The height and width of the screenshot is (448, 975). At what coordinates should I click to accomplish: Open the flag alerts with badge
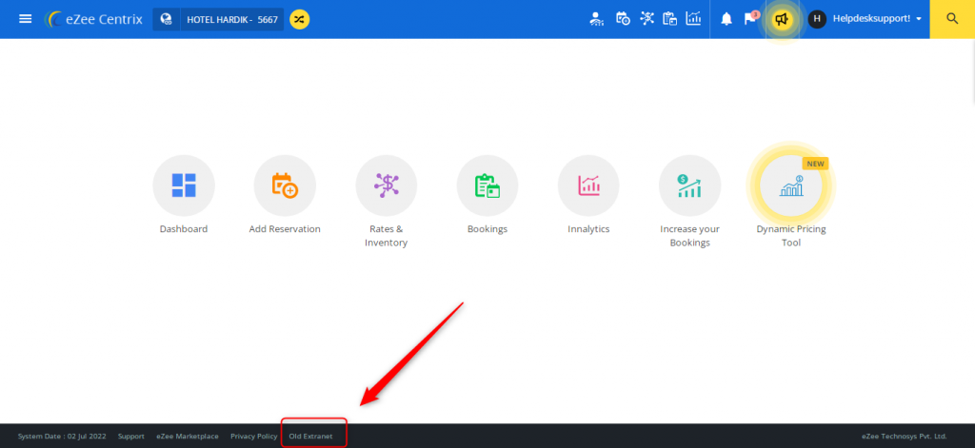pos(750,19)
